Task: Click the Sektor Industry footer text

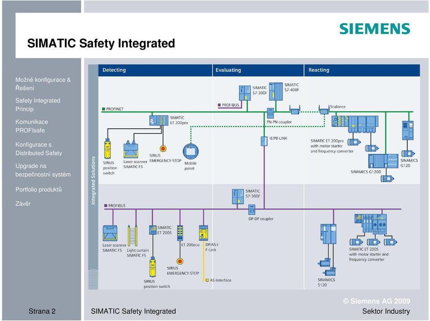Action: [386, 312]
